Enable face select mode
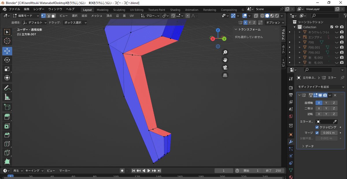Screen dimensions: 347x179 [53, 16]
